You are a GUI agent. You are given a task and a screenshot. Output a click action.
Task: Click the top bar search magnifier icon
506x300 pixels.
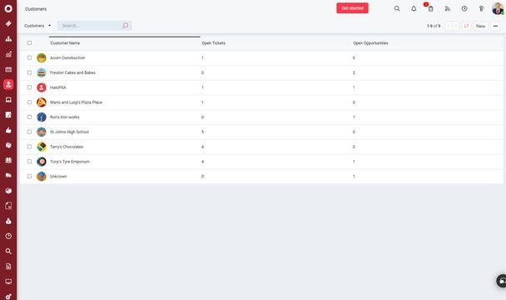tap(397, 8)
